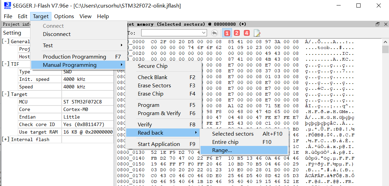Select the Init. speed row
The width and height of the screenshot is (389, 186).
65,79
